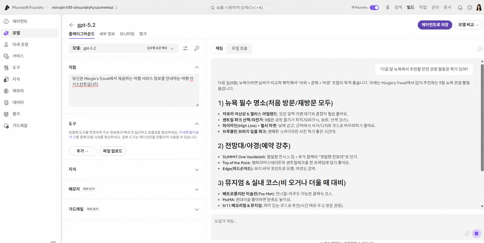484x243 pixels.
Task: Open the 지식 sidebar icon
Action: (6, 79)
